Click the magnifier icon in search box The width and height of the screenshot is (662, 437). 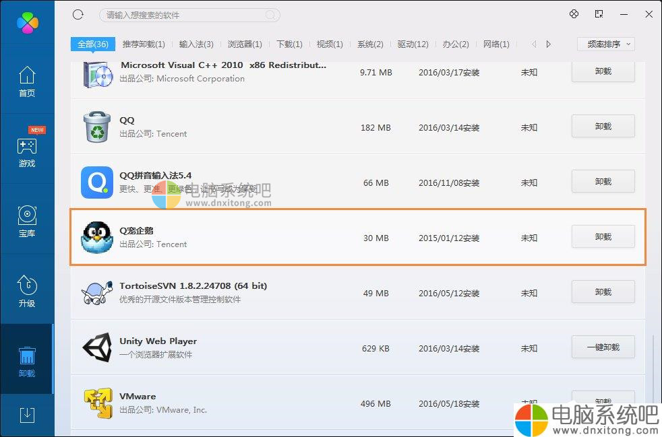pyautogui.click(x=270, y=15)
